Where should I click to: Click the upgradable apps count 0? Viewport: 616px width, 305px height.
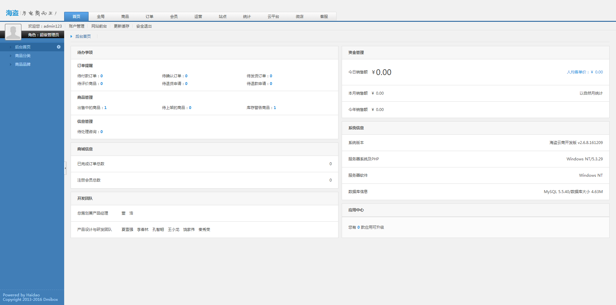pyautogui.click(x=358, y=227)
